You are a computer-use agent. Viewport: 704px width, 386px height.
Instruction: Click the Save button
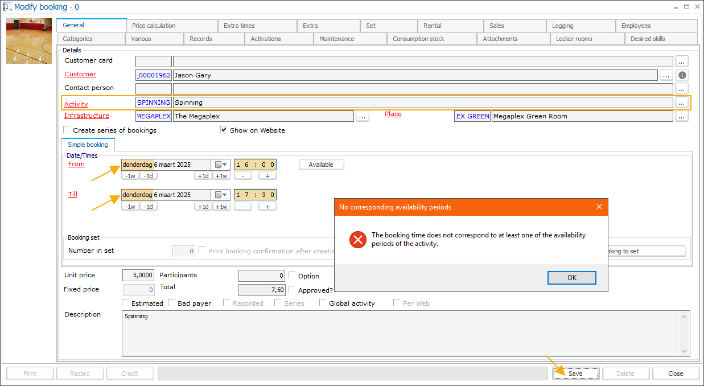[x=575, y=373]
